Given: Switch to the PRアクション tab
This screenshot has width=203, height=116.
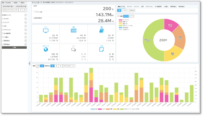Looking at the screenshot, I should click(x=149, y=7).
